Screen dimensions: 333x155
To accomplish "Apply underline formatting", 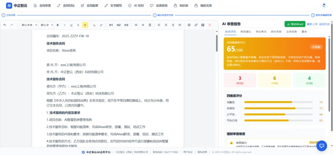I will point(71,25).
